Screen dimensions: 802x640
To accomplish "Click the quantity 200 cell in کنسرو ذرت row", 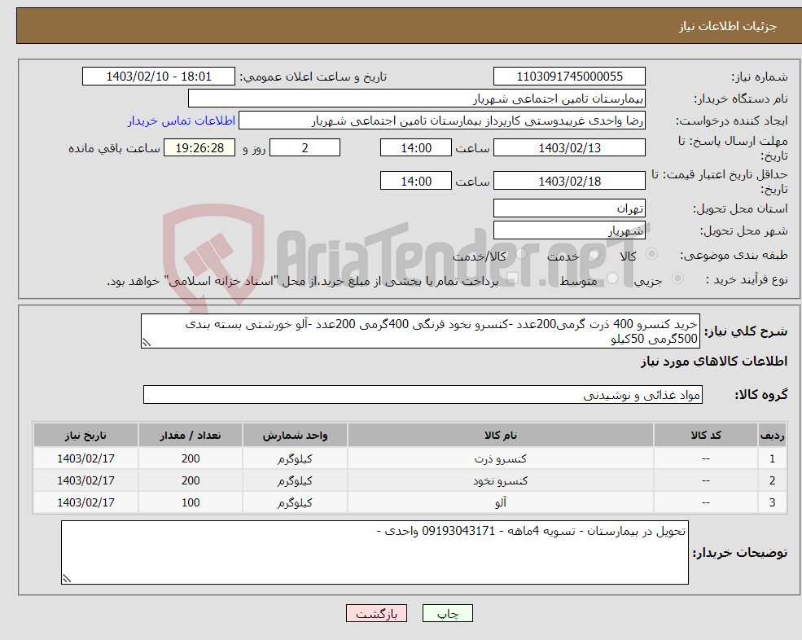I will tap(191, 459).
